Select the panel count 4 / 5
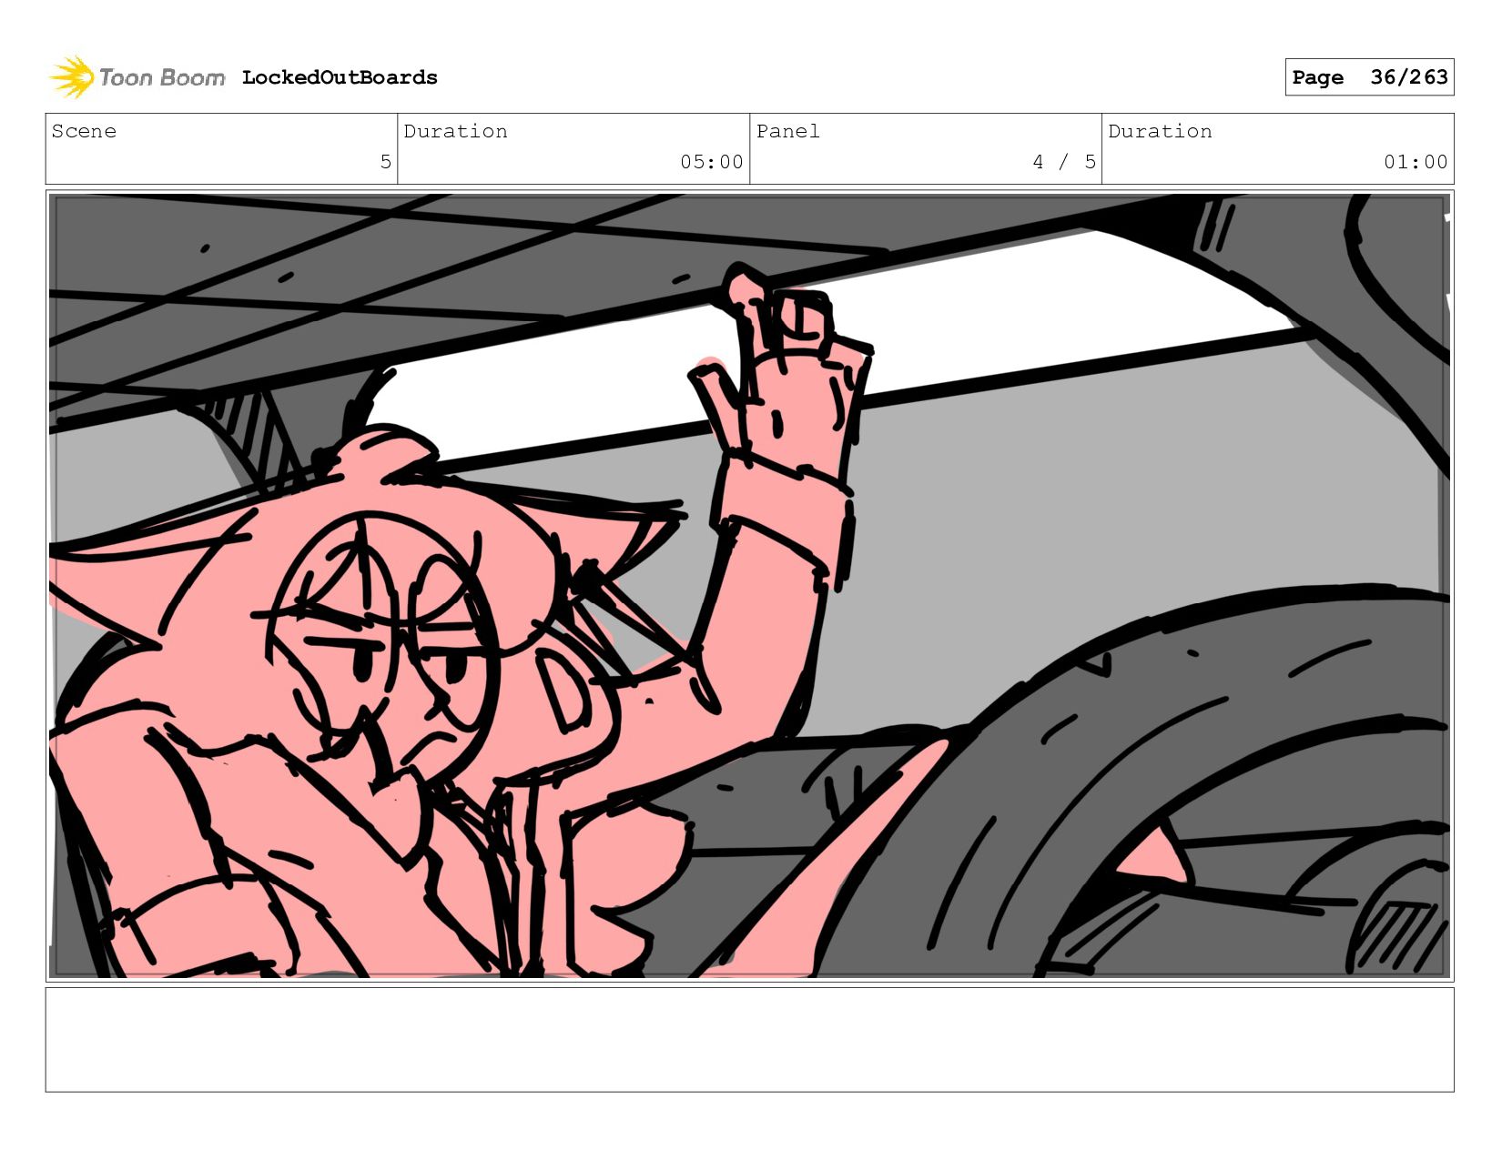 [1064, 162]
